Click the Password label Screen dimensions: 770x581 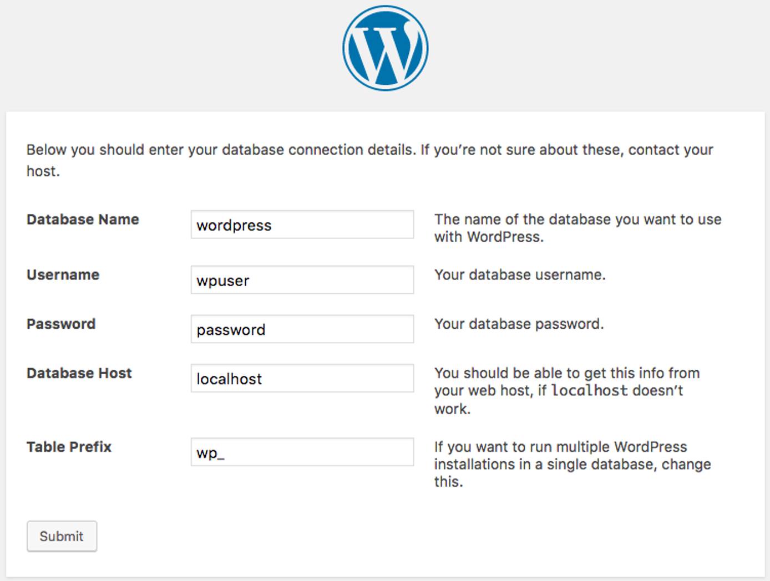click(x=60, y=324)
